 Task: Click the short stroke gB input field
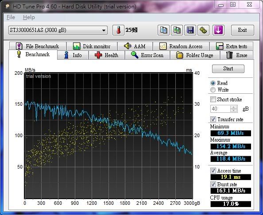220,109
